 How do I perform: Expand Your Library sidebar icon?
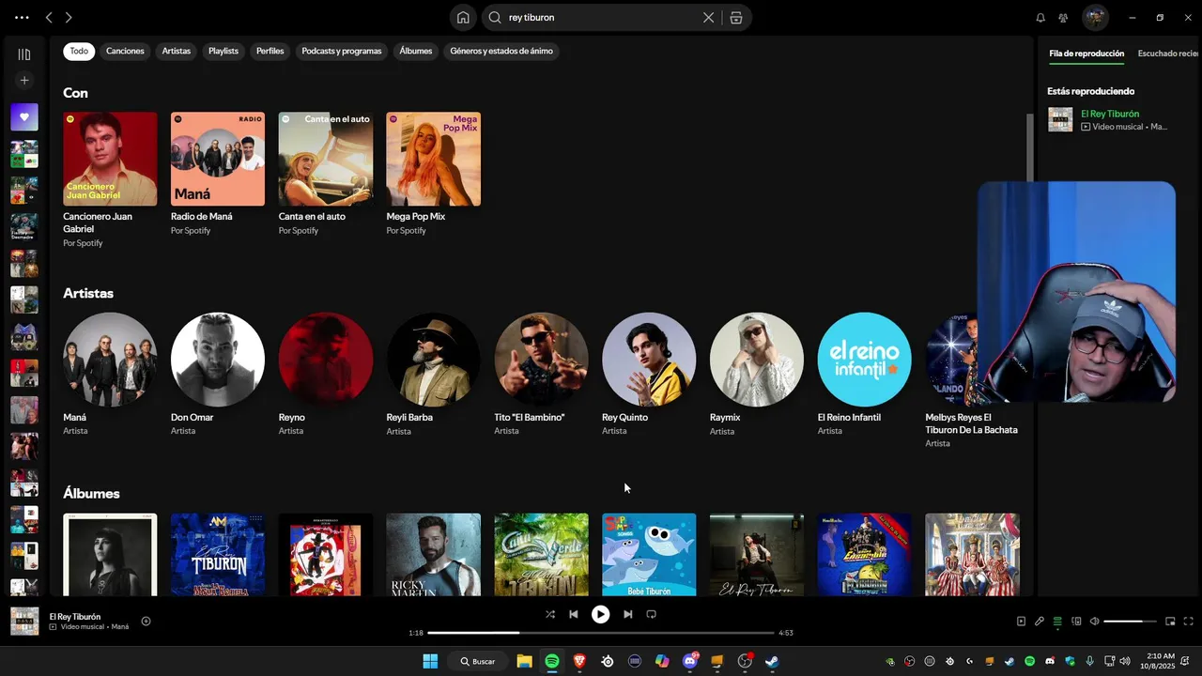24,54
